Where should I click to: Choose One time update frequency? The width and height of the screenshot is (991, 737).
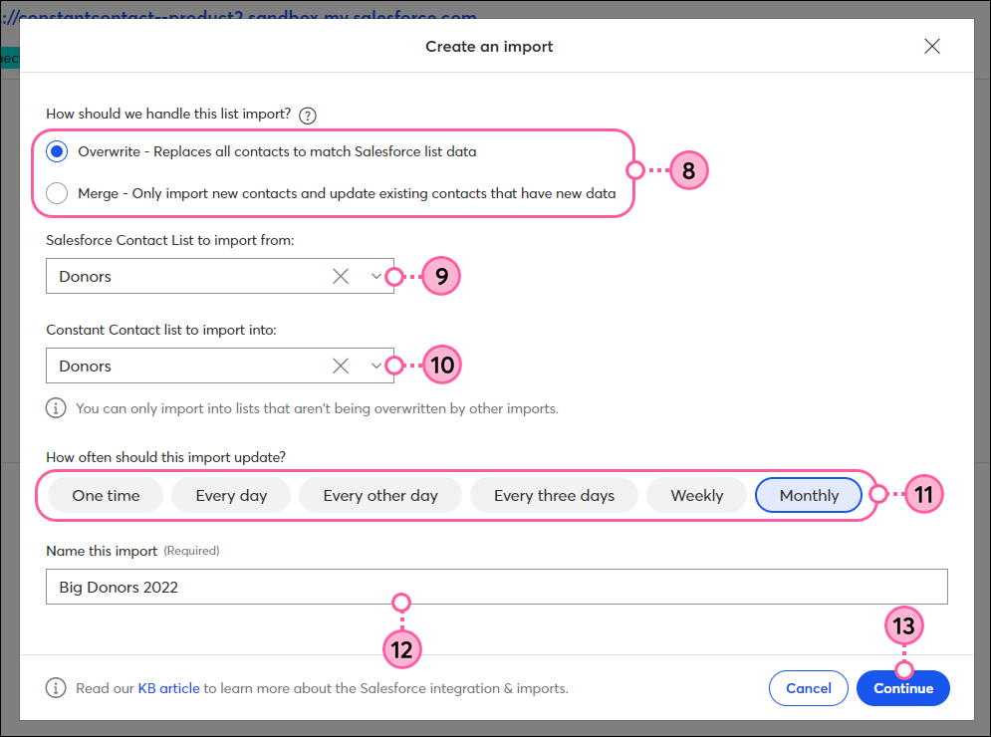pos(106,496)
